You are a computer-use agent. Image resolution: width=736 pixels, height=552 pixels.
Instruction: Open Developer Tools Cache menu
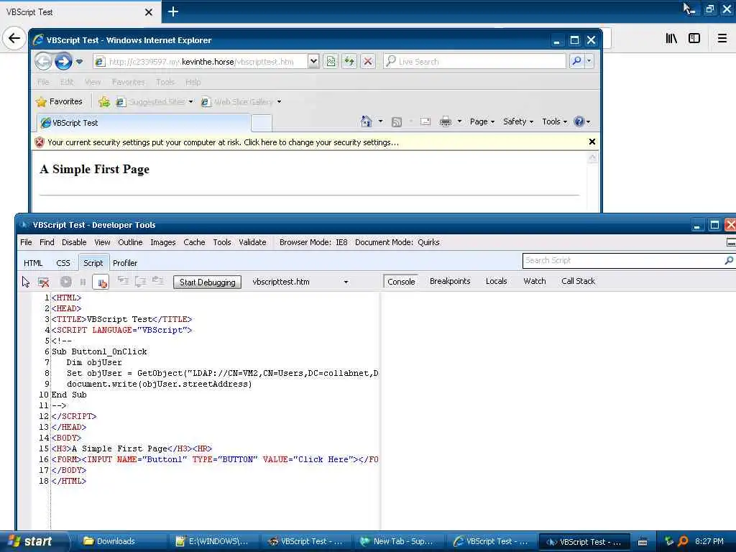(x=194, y=242)
